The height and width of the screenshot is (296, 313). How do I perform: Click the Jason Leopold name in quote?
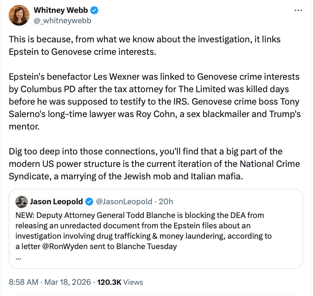point(56,202)
